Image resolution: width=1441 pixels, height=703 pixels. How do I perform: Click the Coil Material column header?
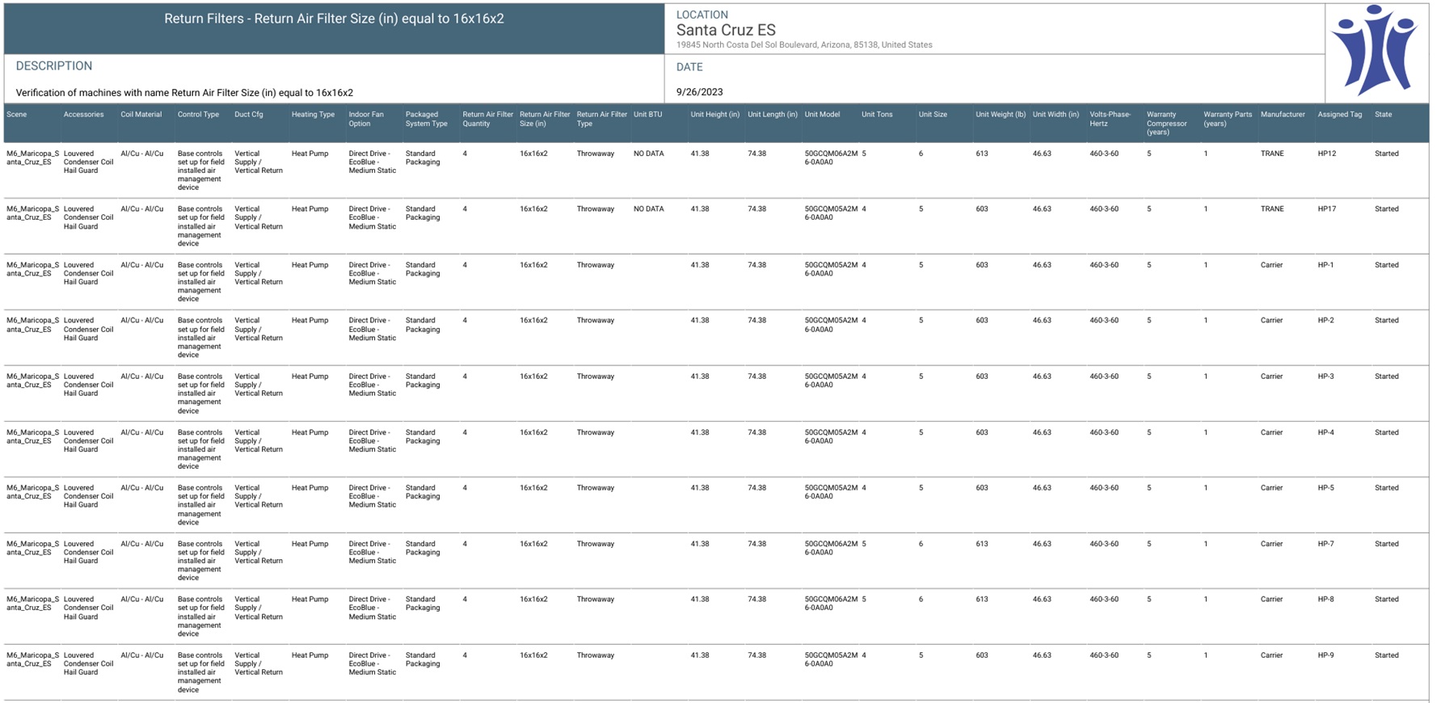141,115
